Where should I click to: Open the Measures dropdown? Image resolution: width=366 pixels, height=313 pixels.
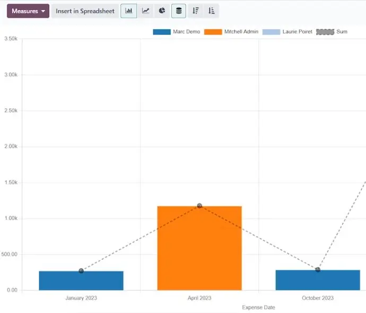click(x=28, y=11)
